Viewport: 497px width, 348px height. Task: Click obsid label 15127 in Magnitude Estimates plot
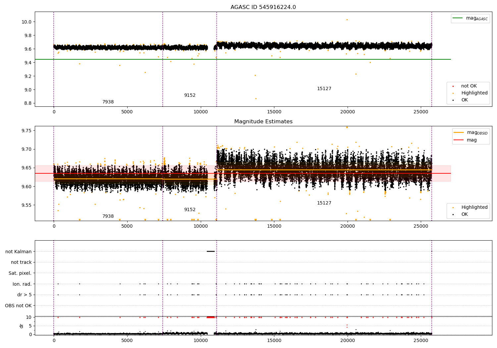[x=324, y=203]
